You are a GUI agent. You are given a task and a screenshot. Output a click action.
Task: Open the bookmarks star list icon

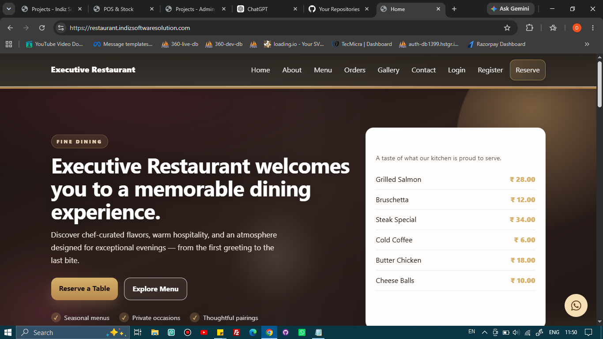click(x=553, y=28)
